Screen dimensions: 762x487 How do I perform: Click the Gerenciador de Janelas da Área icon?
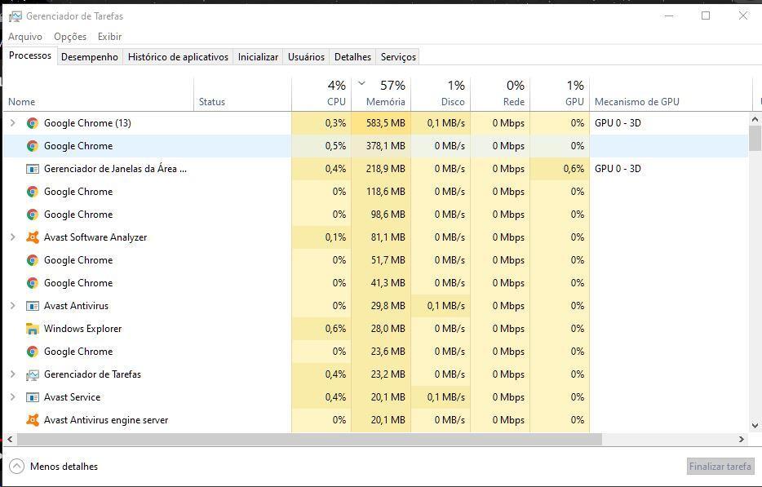point(33,169)
